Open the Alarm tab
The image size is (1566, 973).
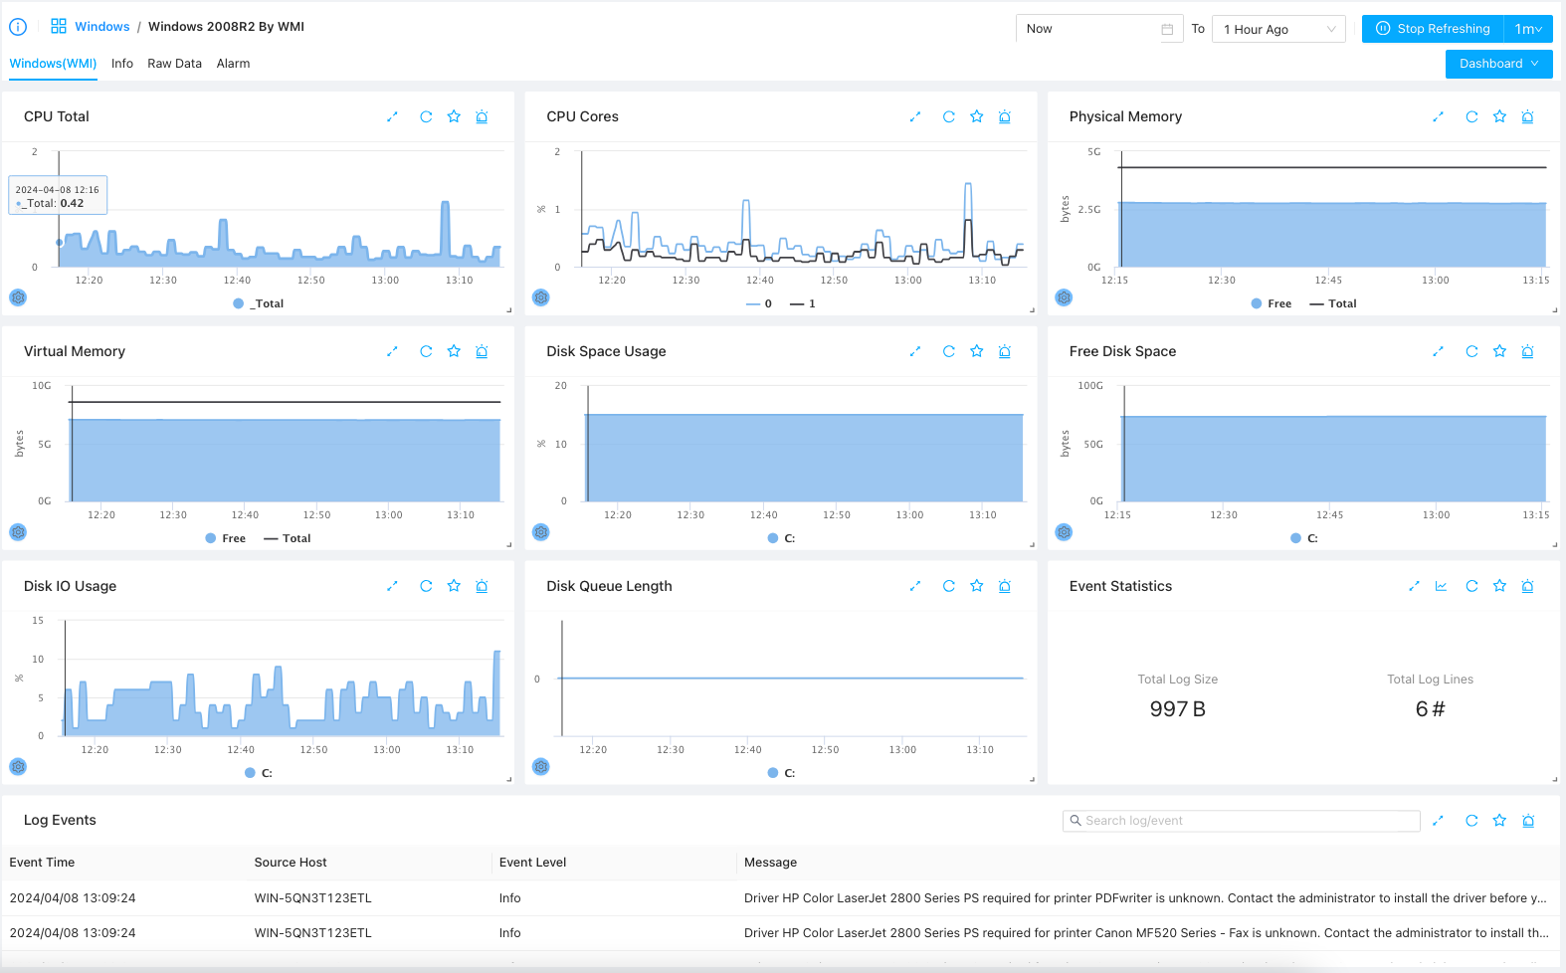coord(233,64)
